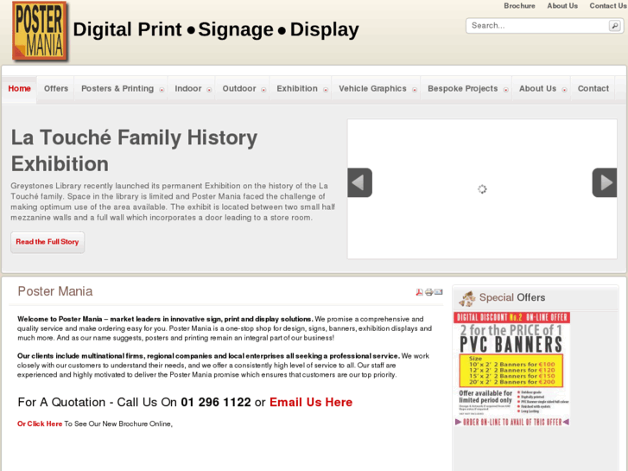
Task: Click the search magnifier icon
Action: 615,26
